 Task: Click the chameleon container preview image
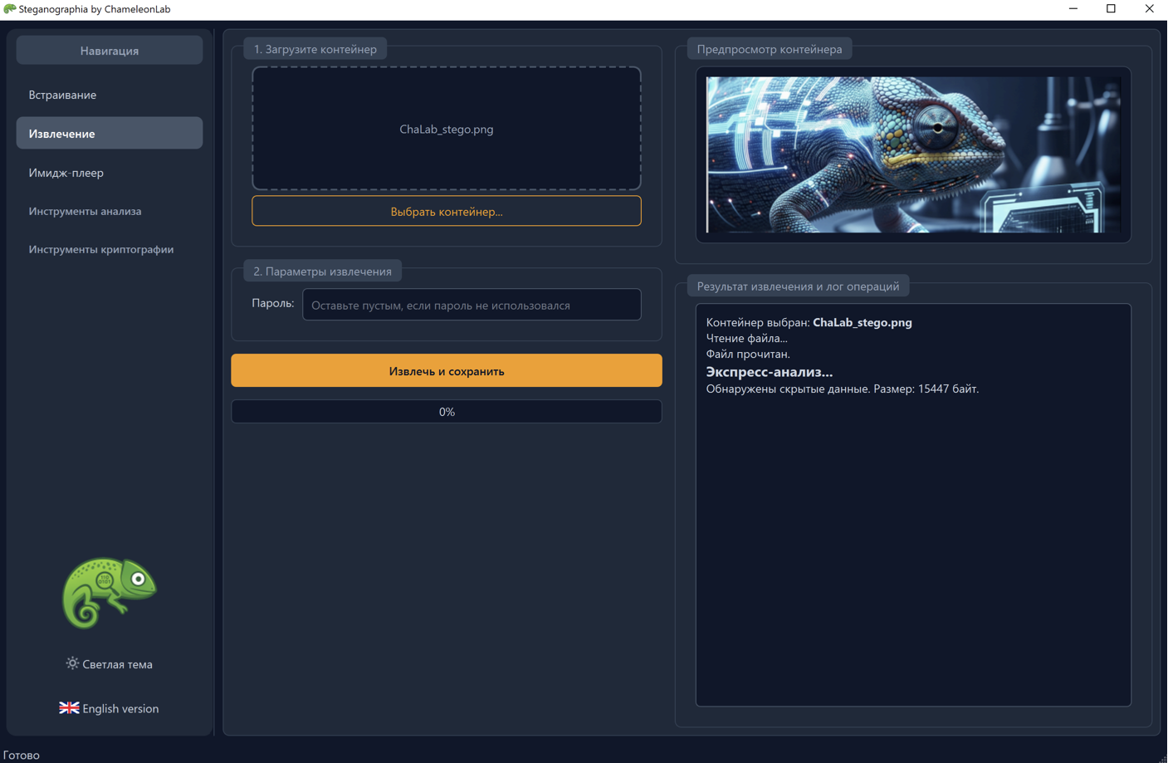[912, 154]
